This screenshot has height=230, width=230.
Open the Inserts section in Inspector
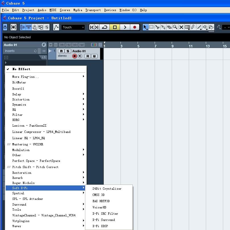10,51
